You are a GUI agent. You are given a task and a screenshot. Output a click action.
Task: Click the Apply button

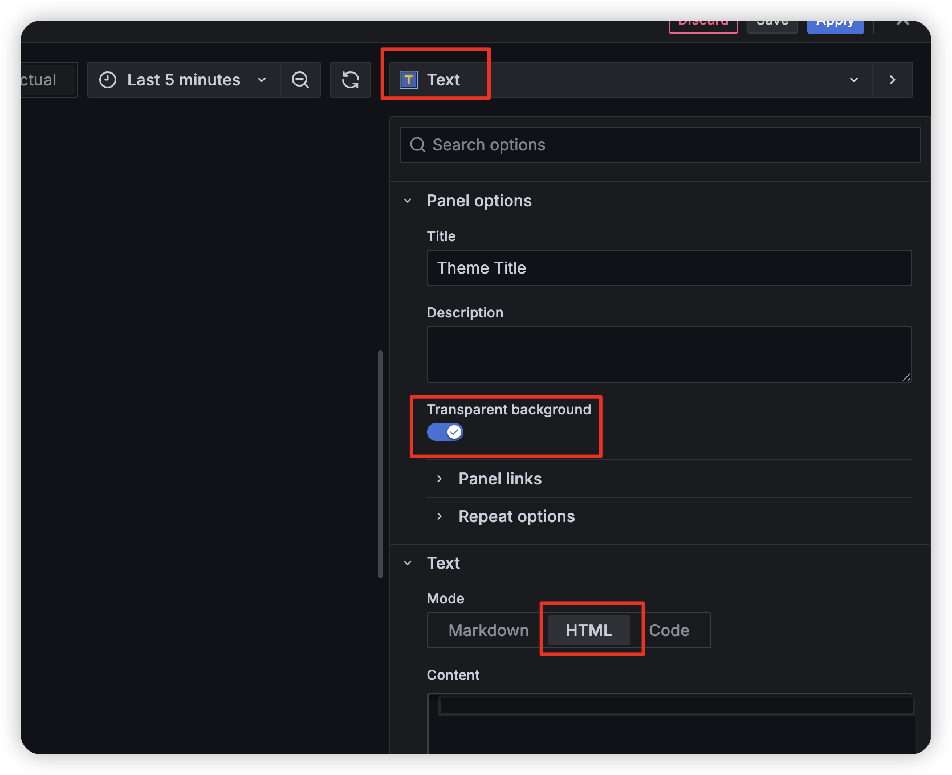click(835, 21)
